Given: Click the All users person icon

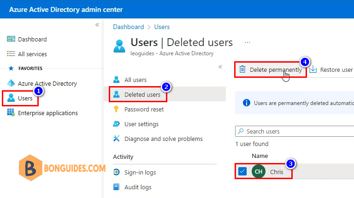Looking at the screenshot, I should point(116,79).
